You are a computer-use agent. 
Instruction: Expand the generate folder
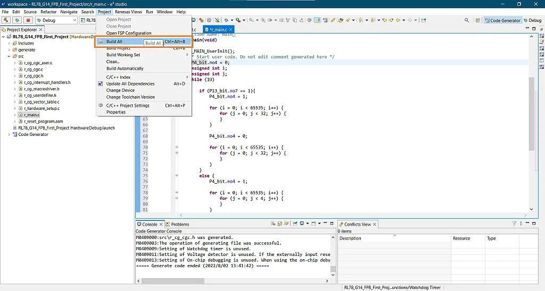9,50
